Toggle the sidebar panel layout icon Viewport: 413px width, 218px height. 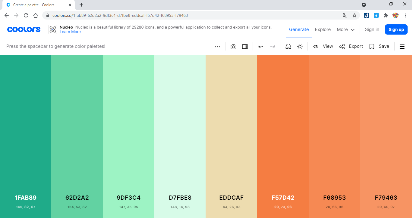coord(245,47)
